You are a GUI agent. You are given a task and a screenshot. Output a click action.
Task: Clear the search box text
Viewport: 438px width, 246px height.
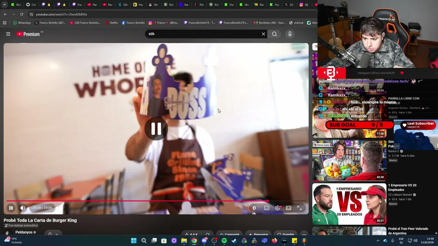263,34
